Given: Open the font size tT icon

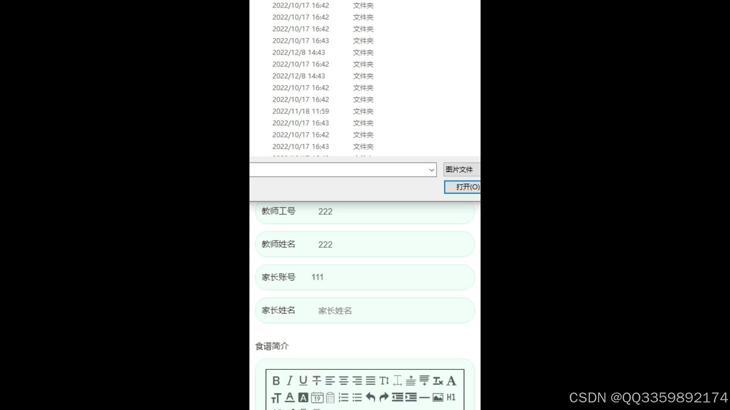Looking at the screenshot, I should point(276,398).
